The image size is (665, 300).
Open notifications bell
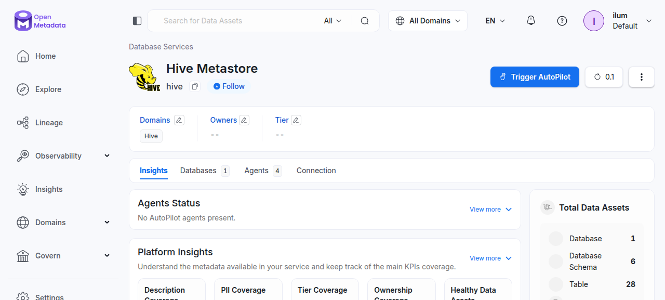click(531, 21)
